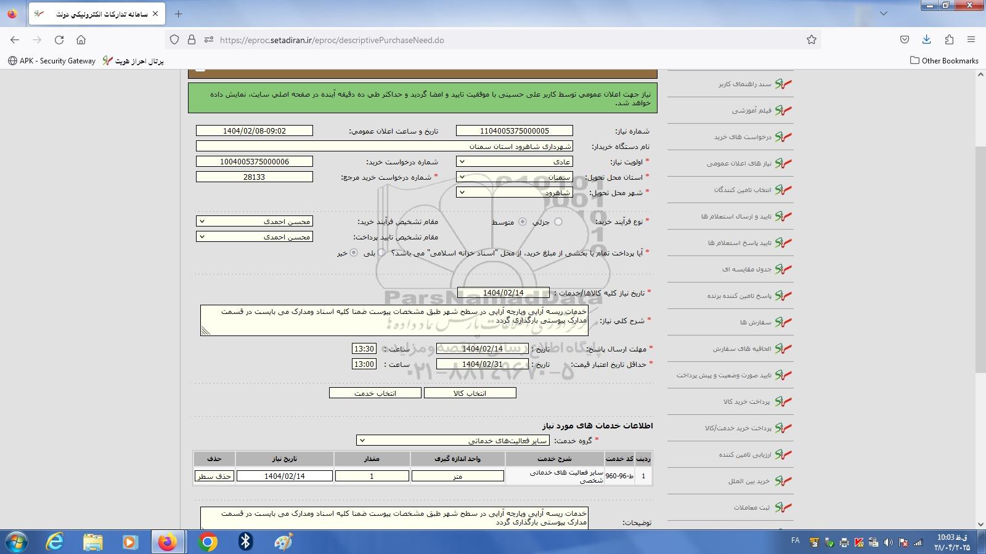Close the سامانه تدارکات الکترونیکی دولت tab

pos(155,14)
